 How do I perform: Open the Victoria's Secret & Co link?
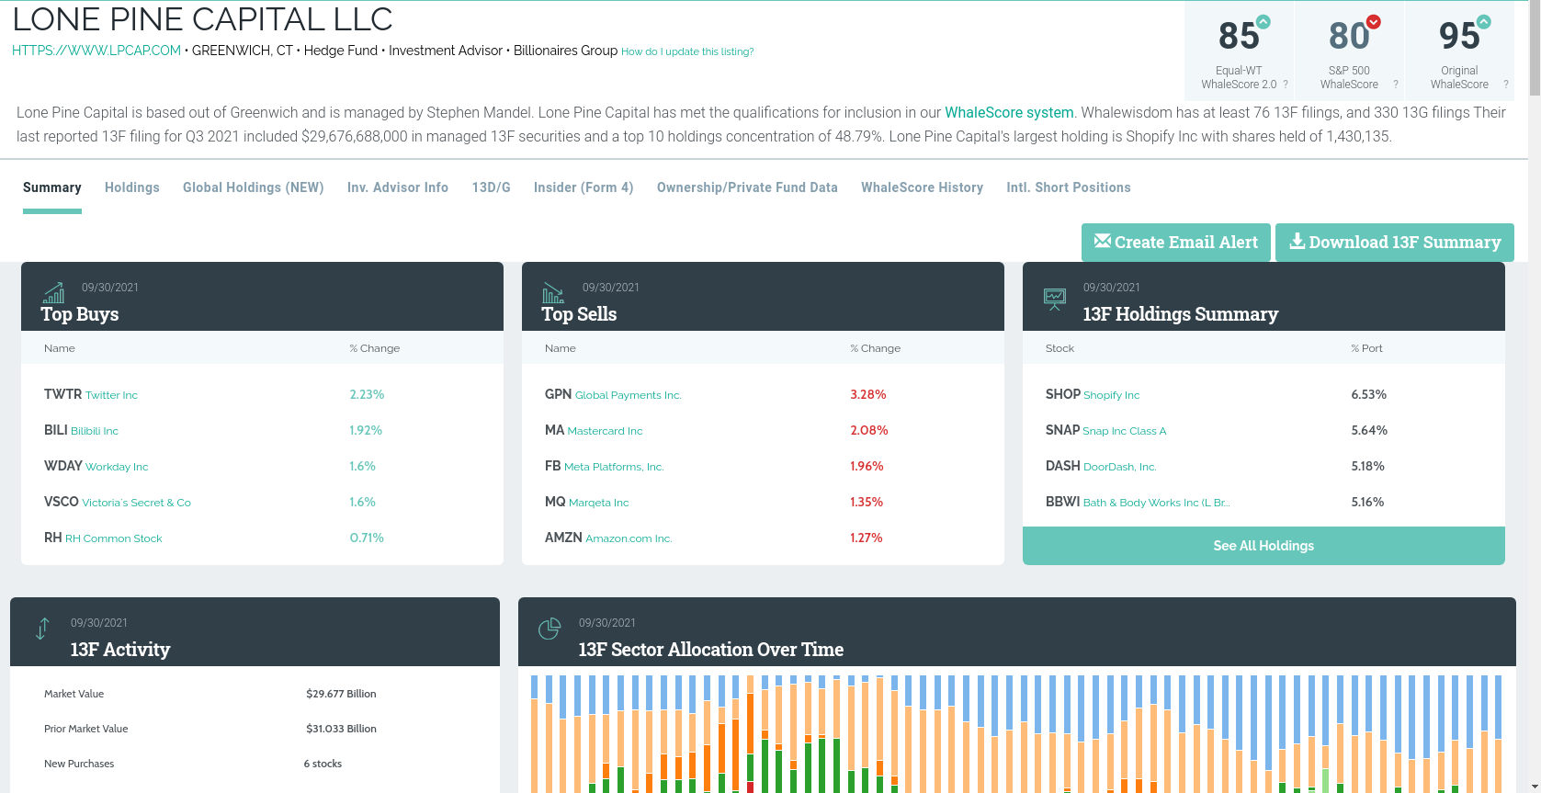(137, 503)
